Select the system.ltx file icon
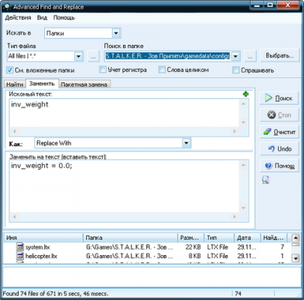This screenshot has width=304, height=300. point(20,247)
